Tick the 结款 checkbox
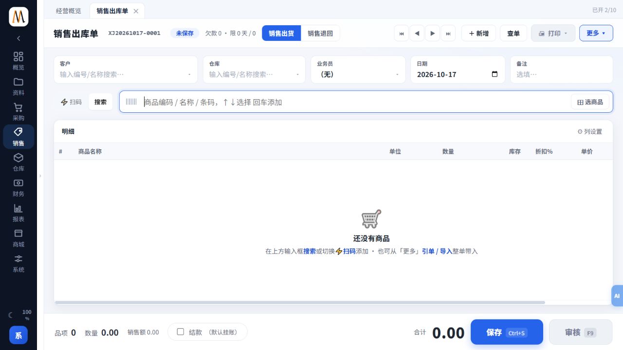The image size is (623, 350). [x=181, y=332]
